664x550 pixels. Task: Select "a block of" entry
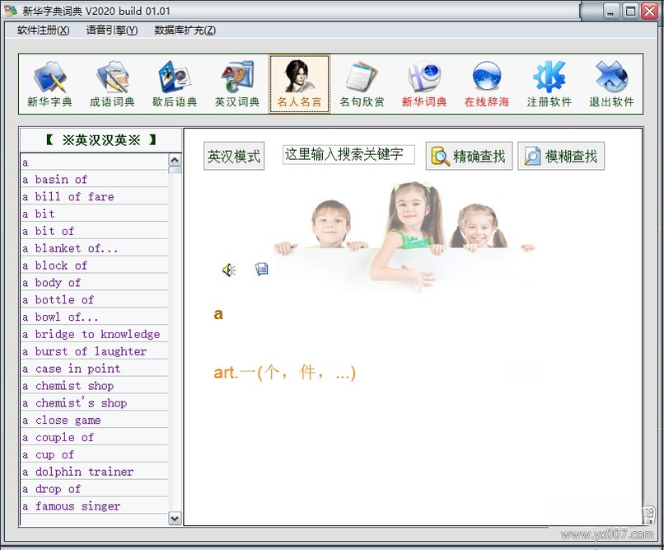pyautogui.click(x=95, y=266)
